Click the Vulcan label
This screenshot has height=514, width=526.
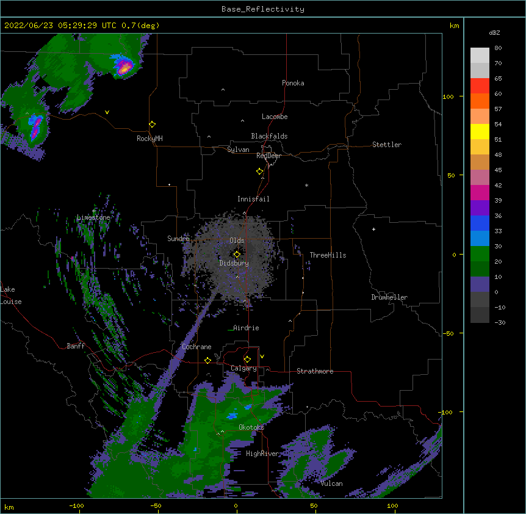[x=331, y=483]
